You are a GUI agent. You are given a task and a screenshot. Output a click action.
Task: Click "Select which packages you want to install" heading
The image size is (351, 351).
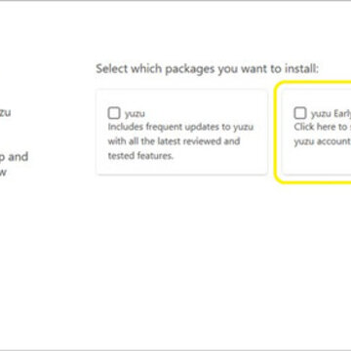point(208,69)
